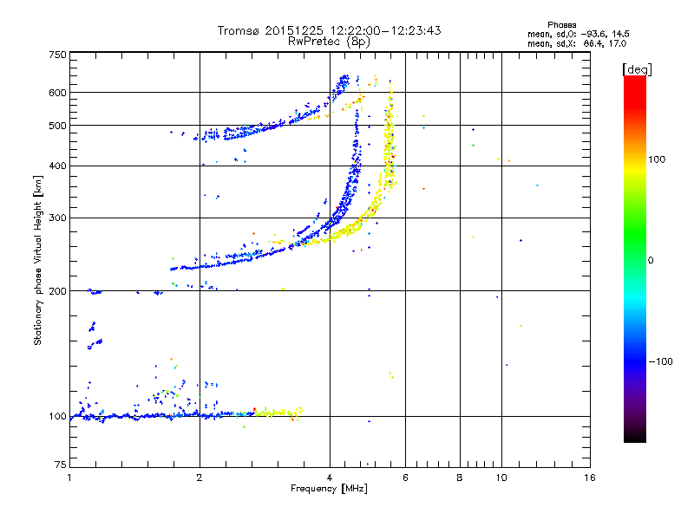Click the "Phases" header text

(561, 25)
